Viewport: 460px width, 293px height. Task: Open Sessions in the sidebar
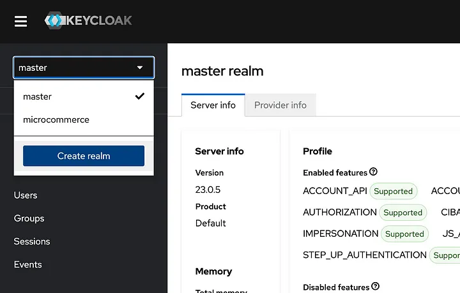[x=32, y=241]
